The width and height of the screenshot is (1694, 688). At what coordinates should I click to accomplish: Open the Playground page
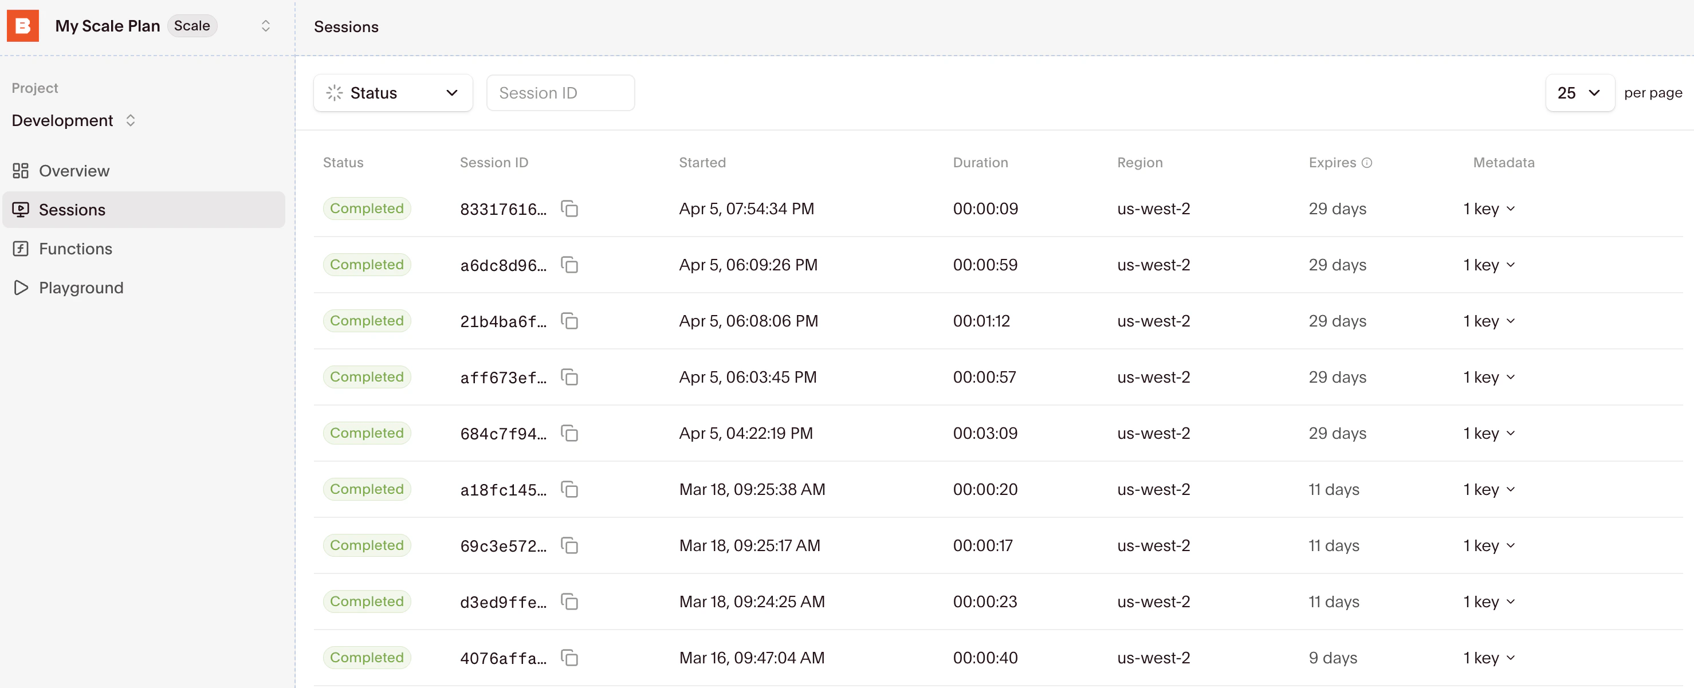tap(80, 288)
